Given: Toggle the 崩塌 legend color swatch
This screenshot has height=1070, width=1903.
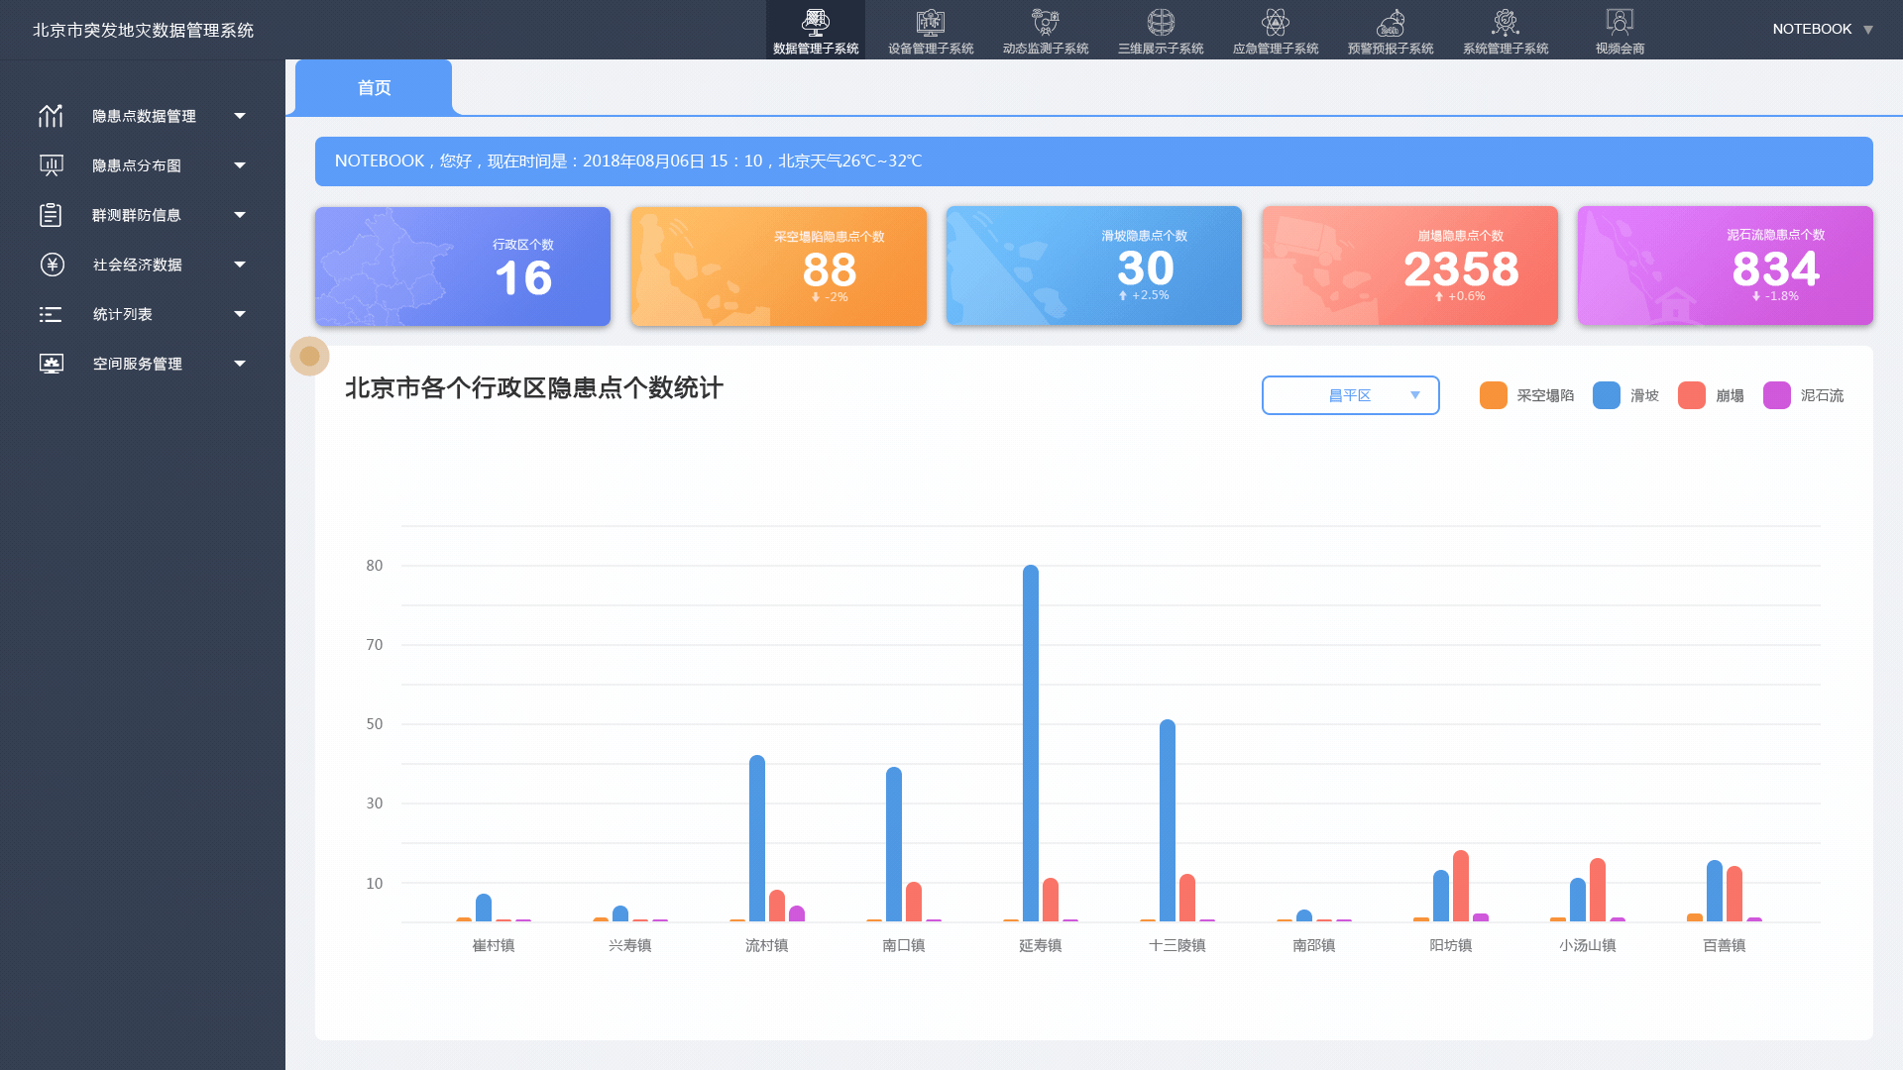Looking at the screenshot, I should pos(1692,394).
